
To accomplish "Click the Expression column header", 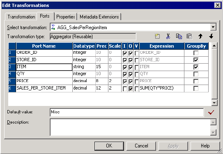I will click(x=161, y=46).
